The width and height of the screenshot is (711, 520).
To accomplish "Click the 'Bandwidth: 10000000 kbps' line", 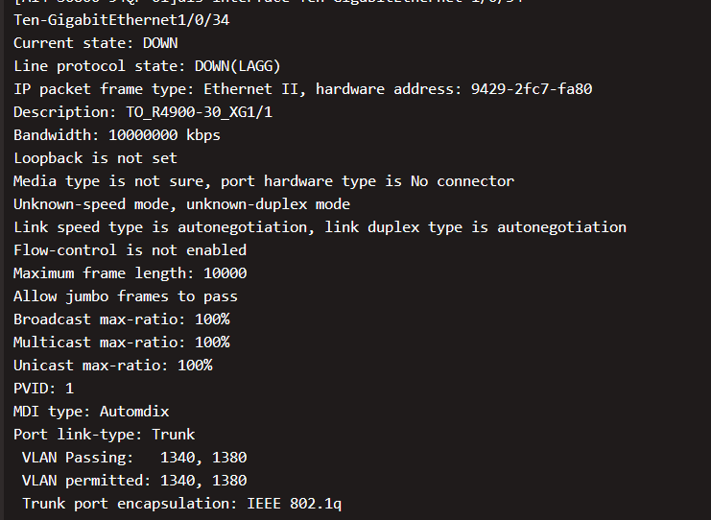I will pyautogui.click(x=116, y=135).
